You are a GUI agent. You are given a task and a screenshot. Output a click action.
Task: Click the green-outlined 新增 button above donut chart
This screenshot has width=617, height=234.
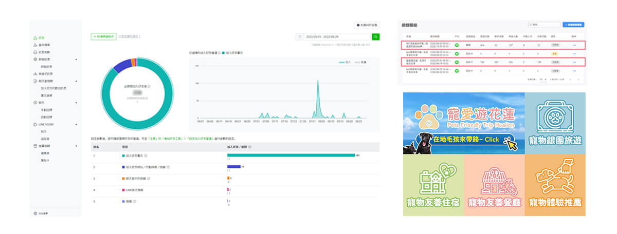pyautogui.click(x=103, y=36)
